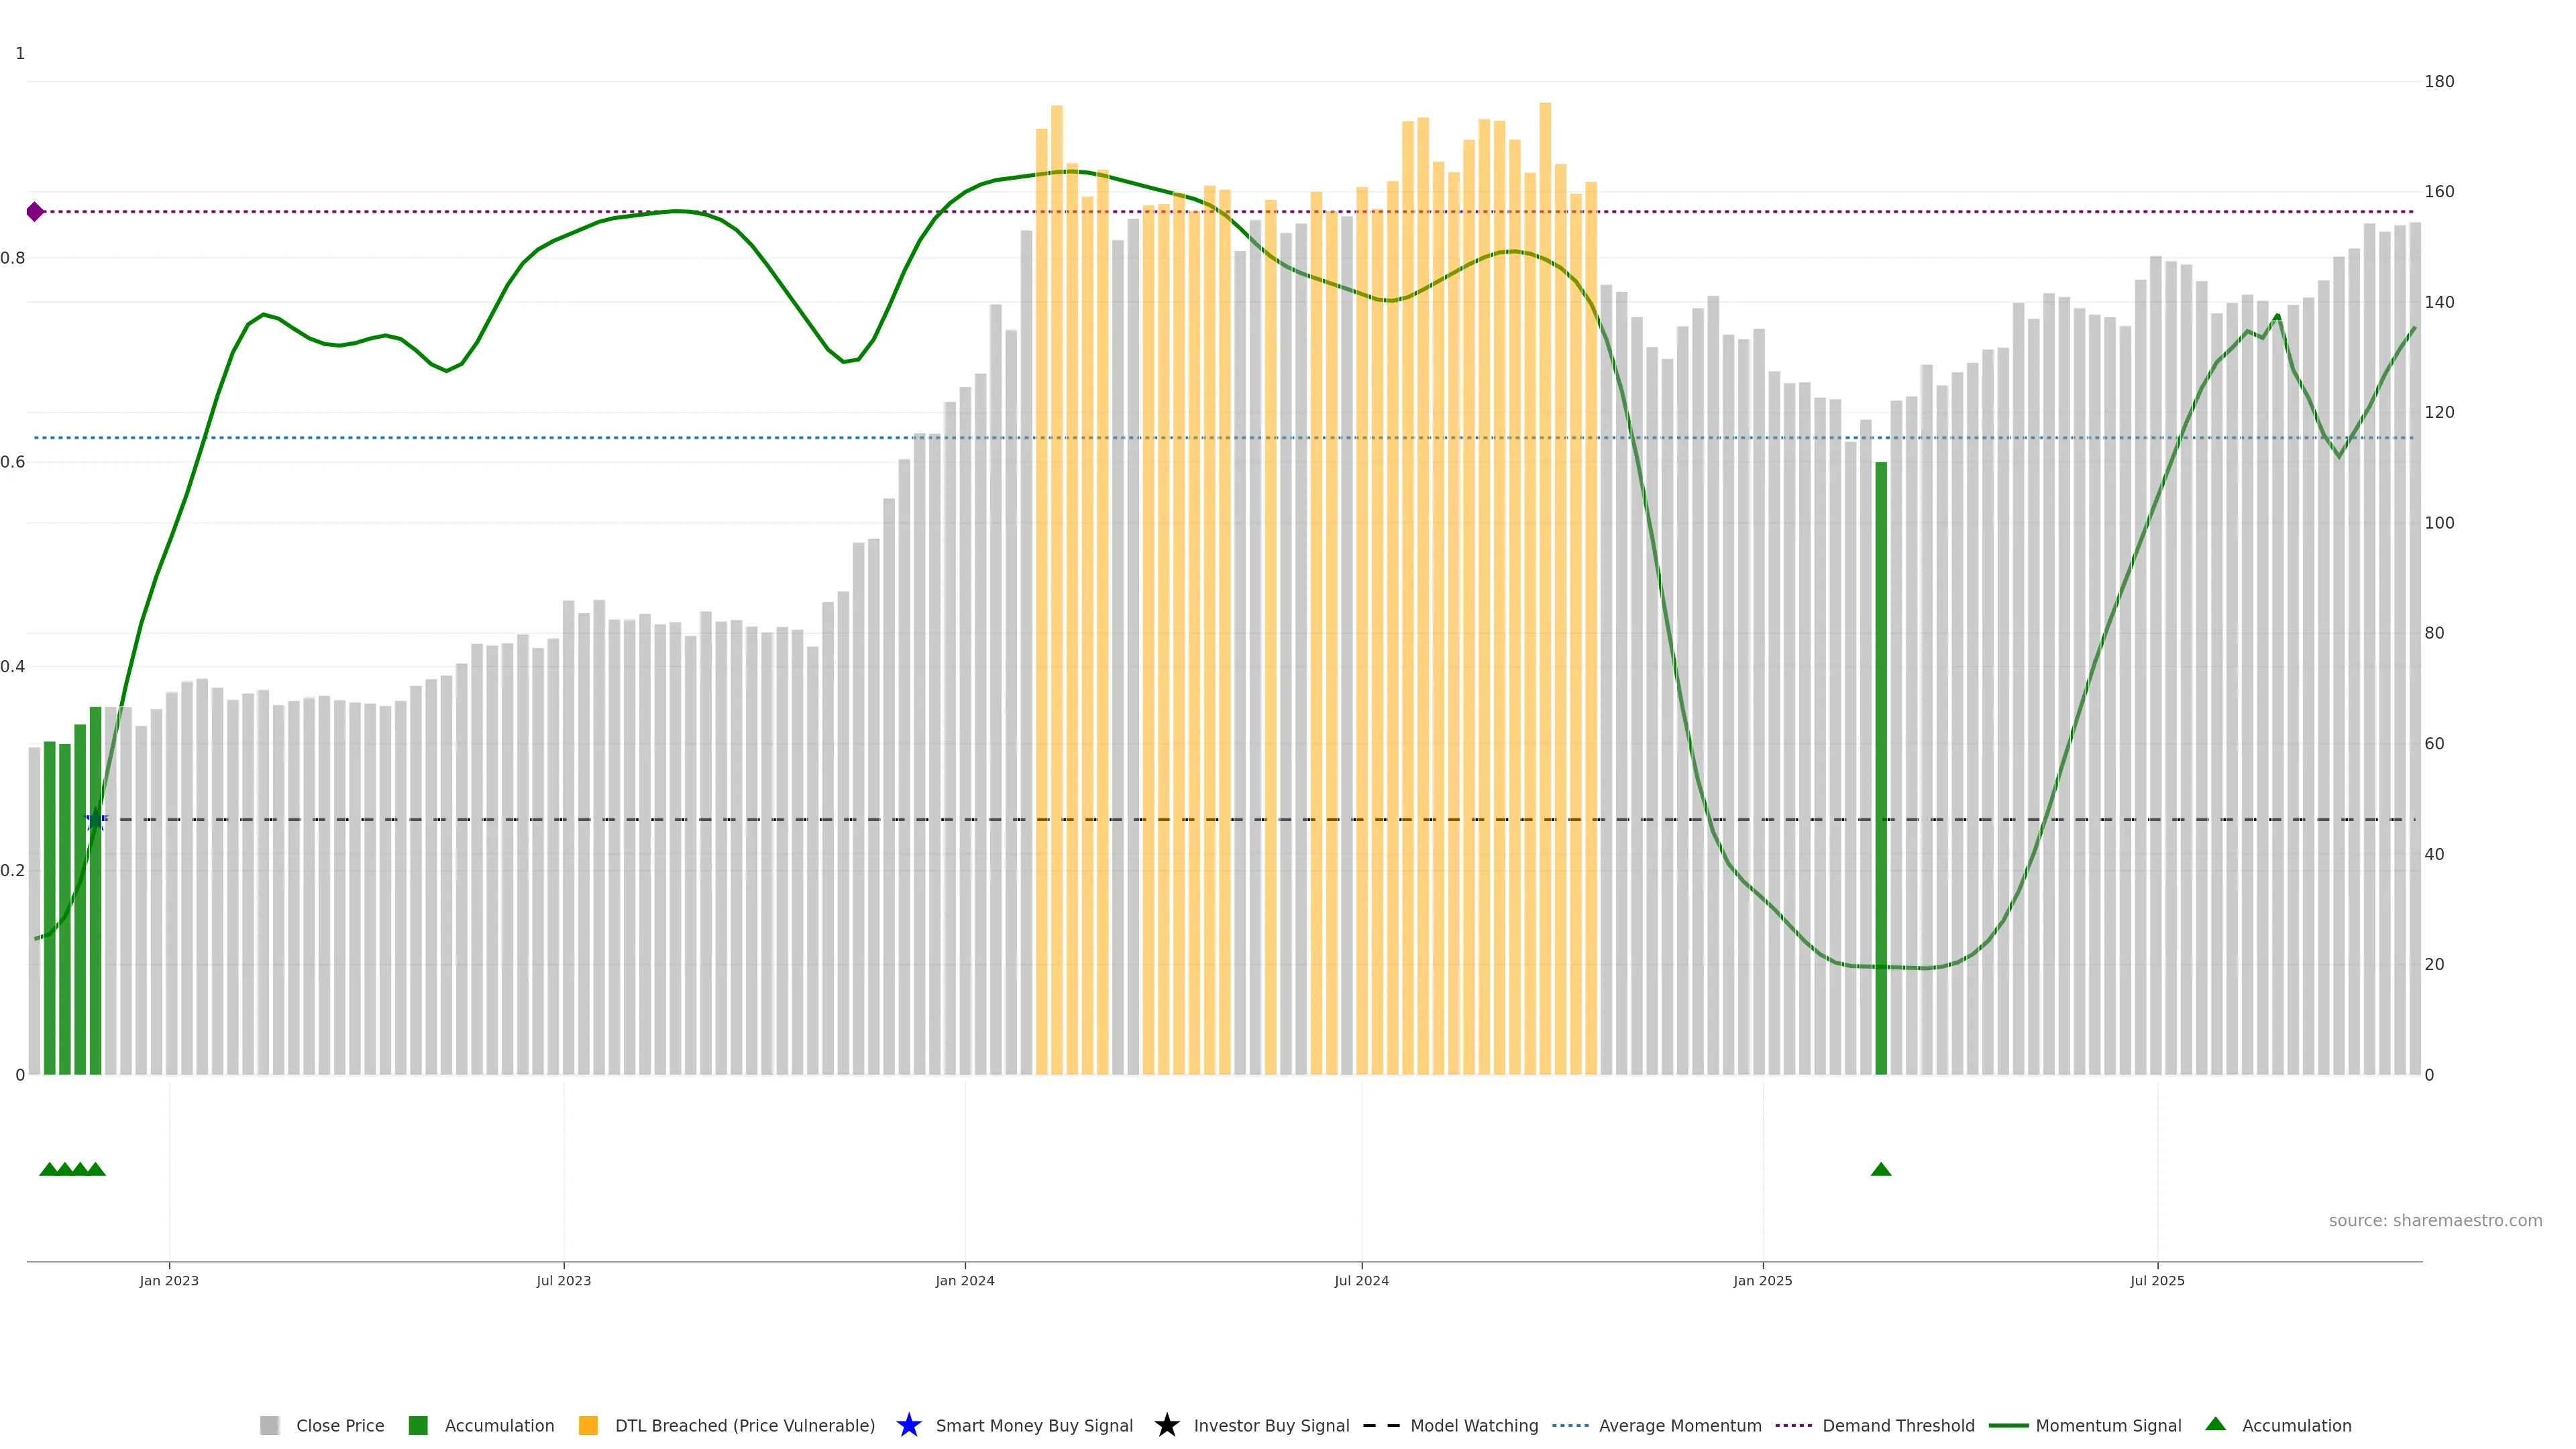Toggle the Demand Threshold legend entry
2576x1449 pixels.
(x=1897, y=1425)
